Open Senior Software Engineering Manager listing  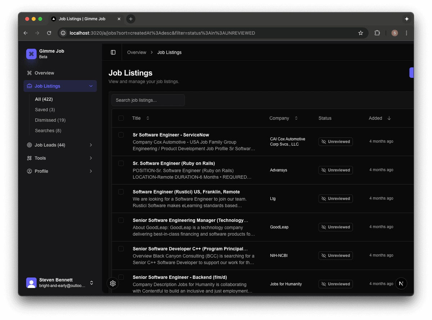coord(190,220)
